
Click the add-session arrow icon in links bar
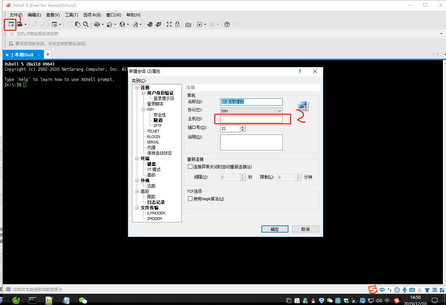tap(11, 44)
